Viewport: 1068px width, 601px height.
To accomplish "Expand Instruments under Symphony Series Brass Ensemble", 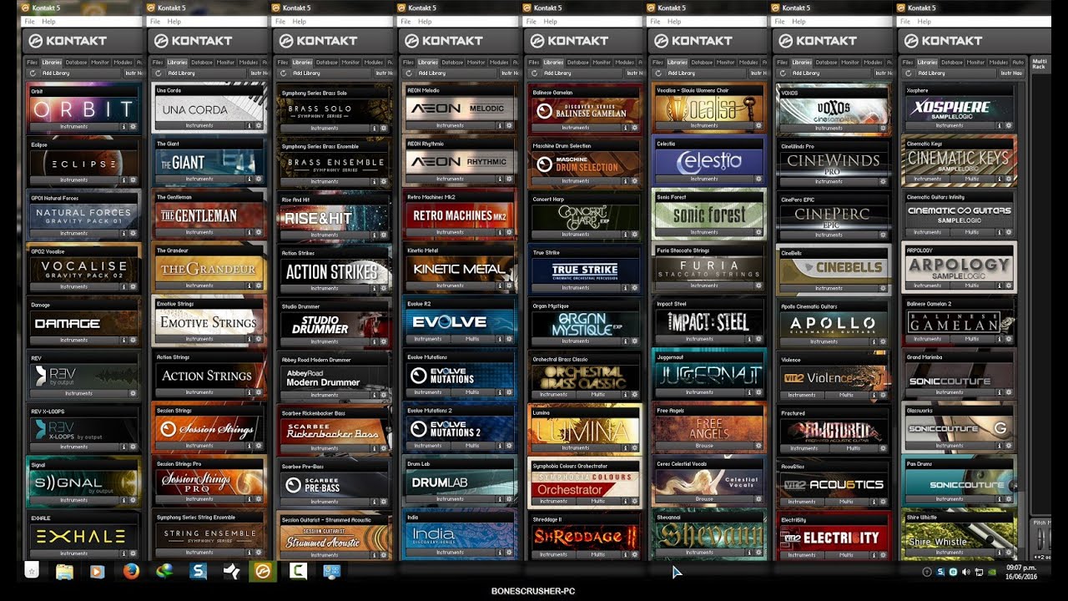I will point(325,181).
